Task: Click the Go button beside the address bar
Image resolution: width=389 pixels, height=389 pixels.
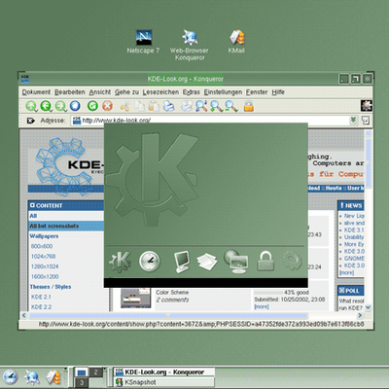Action: pos(366,121)
